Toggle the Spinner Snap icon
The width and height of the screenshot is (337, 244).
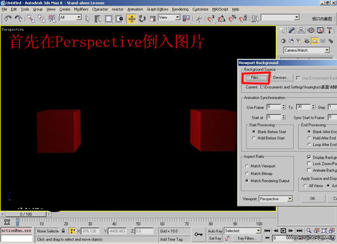point(243,19)
